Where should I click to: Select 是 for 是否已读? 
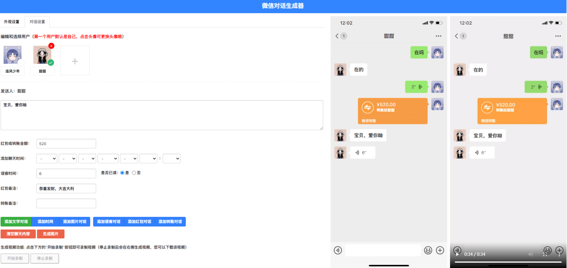[122, 173]
